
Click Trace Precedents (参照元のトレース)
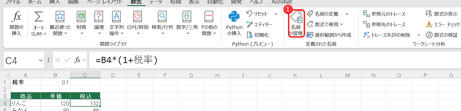tap(385, 14)
